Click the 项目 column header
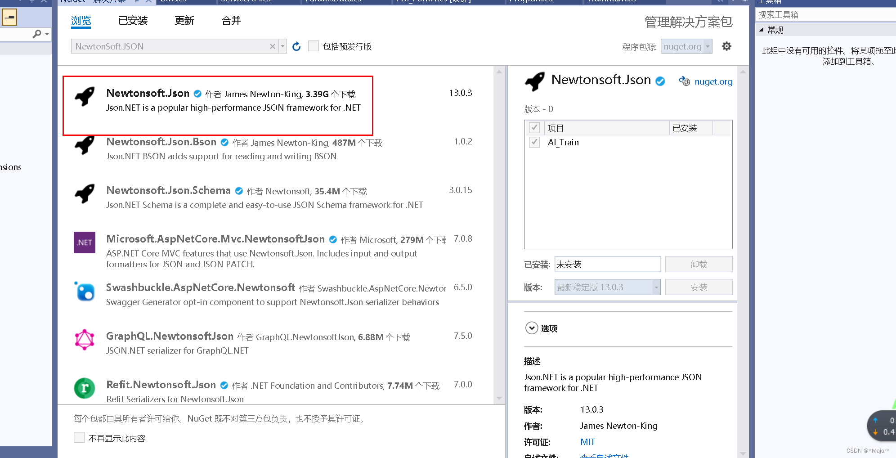The width and height of the screenshot is (896, 458). click(x=607, y=128)
